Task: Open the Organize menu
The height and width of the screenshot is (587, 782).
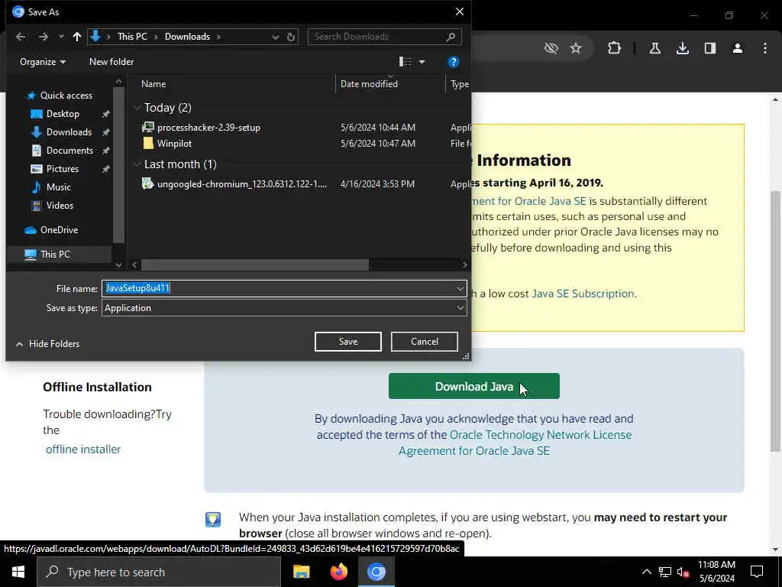Action: (x=43, y=62)
